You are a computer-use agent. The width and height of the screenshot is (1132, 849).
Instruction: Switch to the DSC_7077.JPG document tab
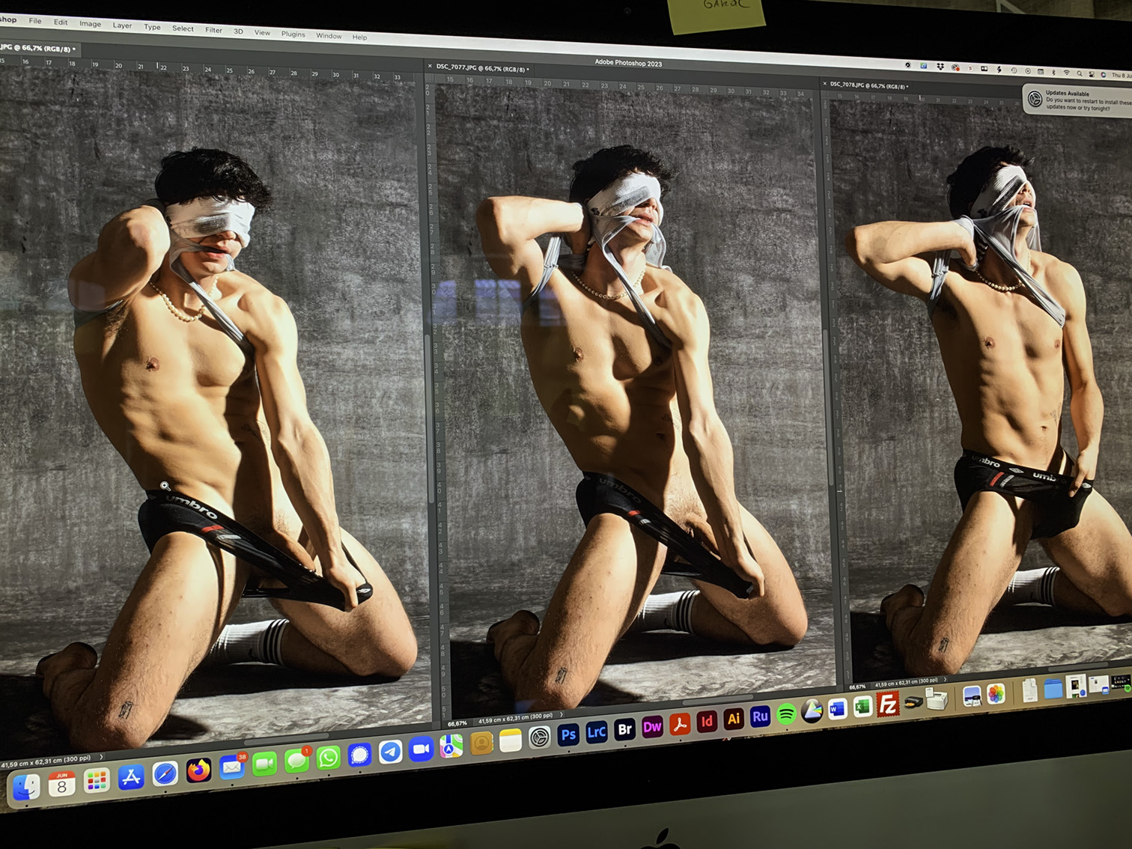(482, 68)
